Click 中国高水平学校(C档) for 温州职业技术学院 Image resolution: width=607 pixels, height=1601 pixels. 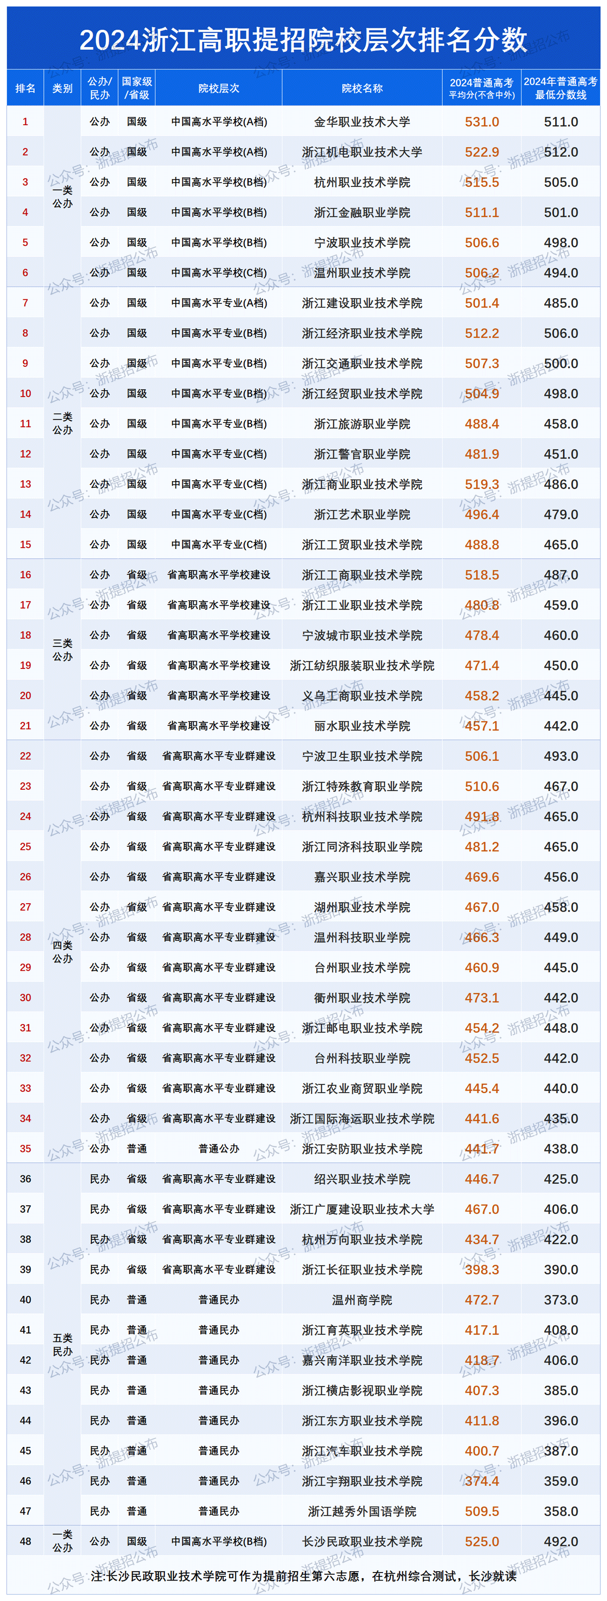(x=219, y=273)
